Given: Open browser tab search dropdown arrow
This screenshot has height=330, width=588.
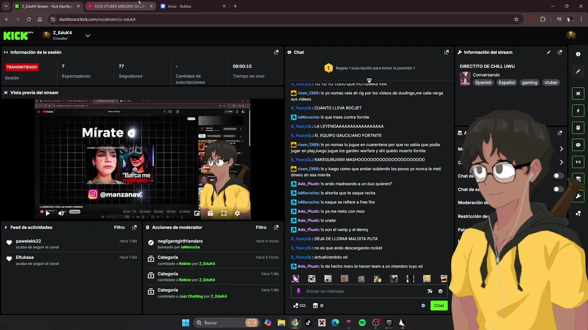Looking at the screenshot, I should pyautogui.click(x=6, y=6).
